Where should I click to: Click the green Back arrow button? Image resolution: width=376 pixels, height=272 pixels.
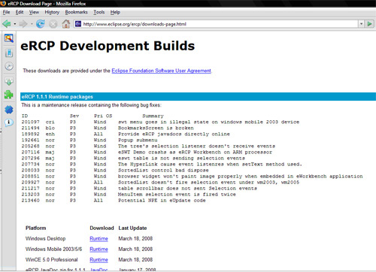pos(7,24)
